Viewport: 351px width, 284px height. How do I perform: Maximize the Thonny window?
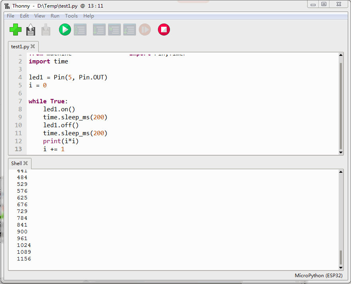pos(324,4)
